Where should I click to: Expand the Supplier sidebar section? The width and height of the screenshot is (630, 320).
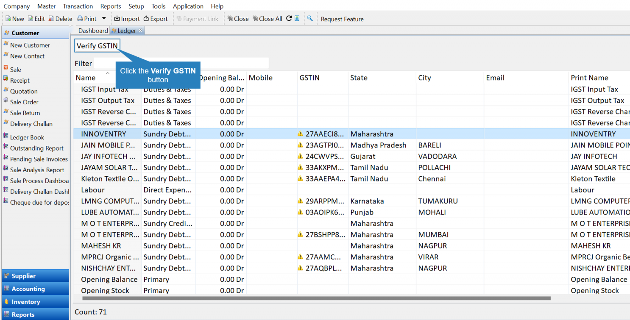click(35, 276)
